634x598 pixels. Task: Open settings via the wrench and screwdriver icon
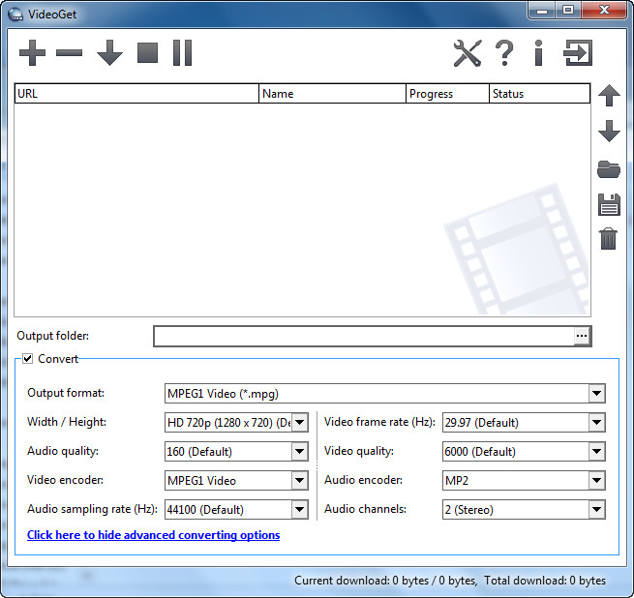point(468,53)
